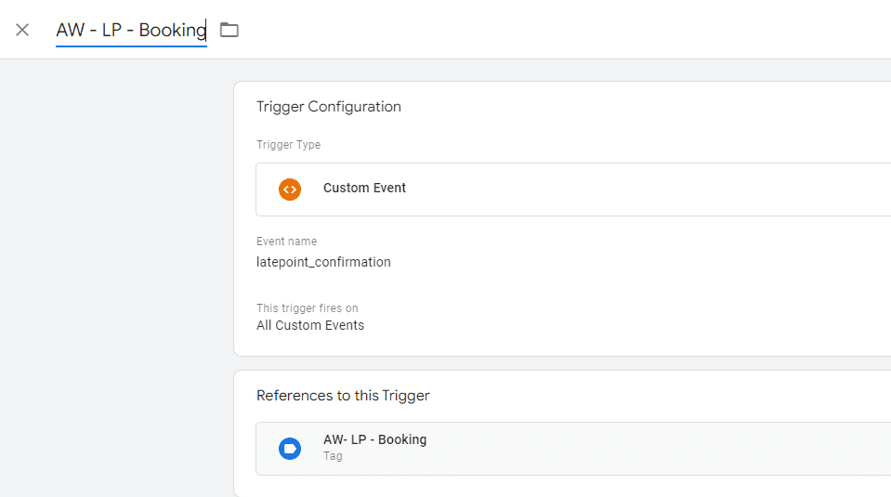This screenshot has width=891, height=497.
Task: Select the 'Custom Event' trigger type text
Action: pos(364,188)
